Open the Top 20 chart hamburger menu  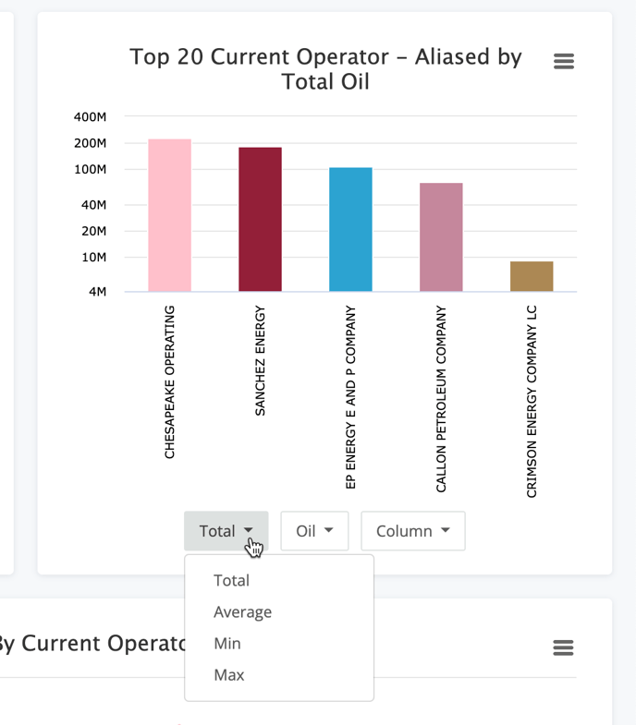coord(564,61)
